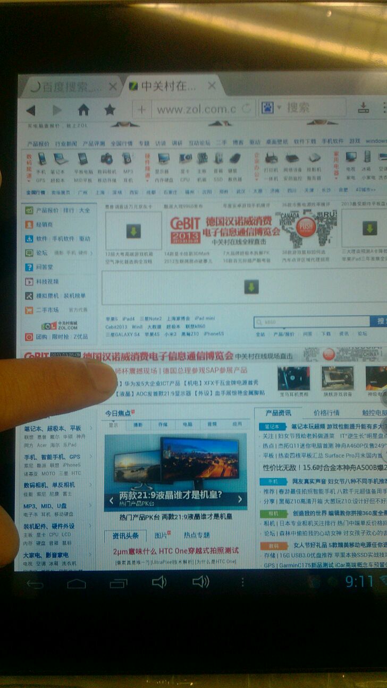
Task: Open the 数码相机 camera category icon
Action: 106,158
